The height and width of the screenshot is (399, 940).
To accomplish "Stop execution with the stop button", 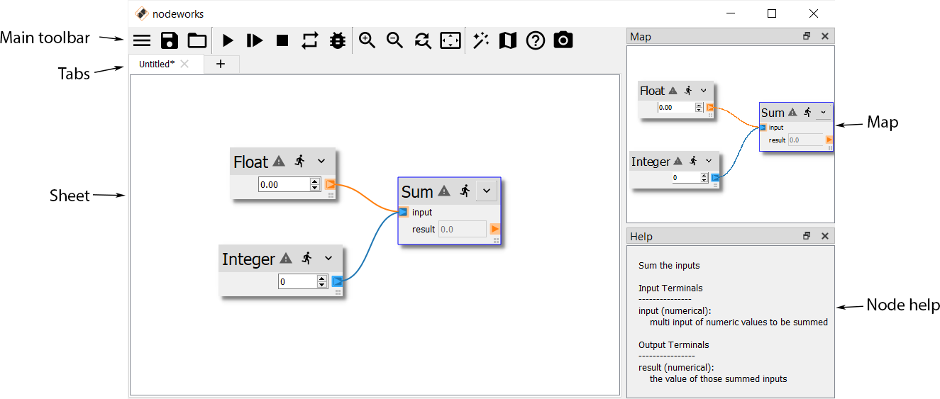I will click(x=282, y=40).
